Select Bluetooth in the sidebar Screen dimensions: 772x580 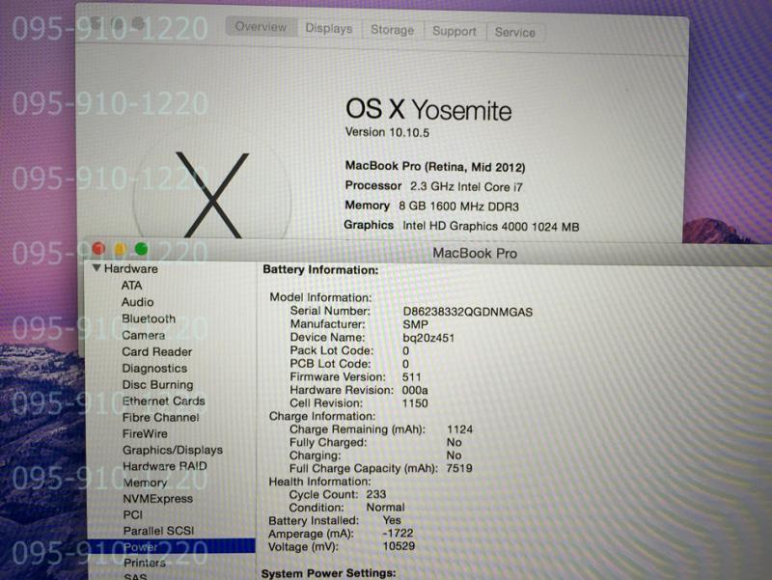point(149,318)
